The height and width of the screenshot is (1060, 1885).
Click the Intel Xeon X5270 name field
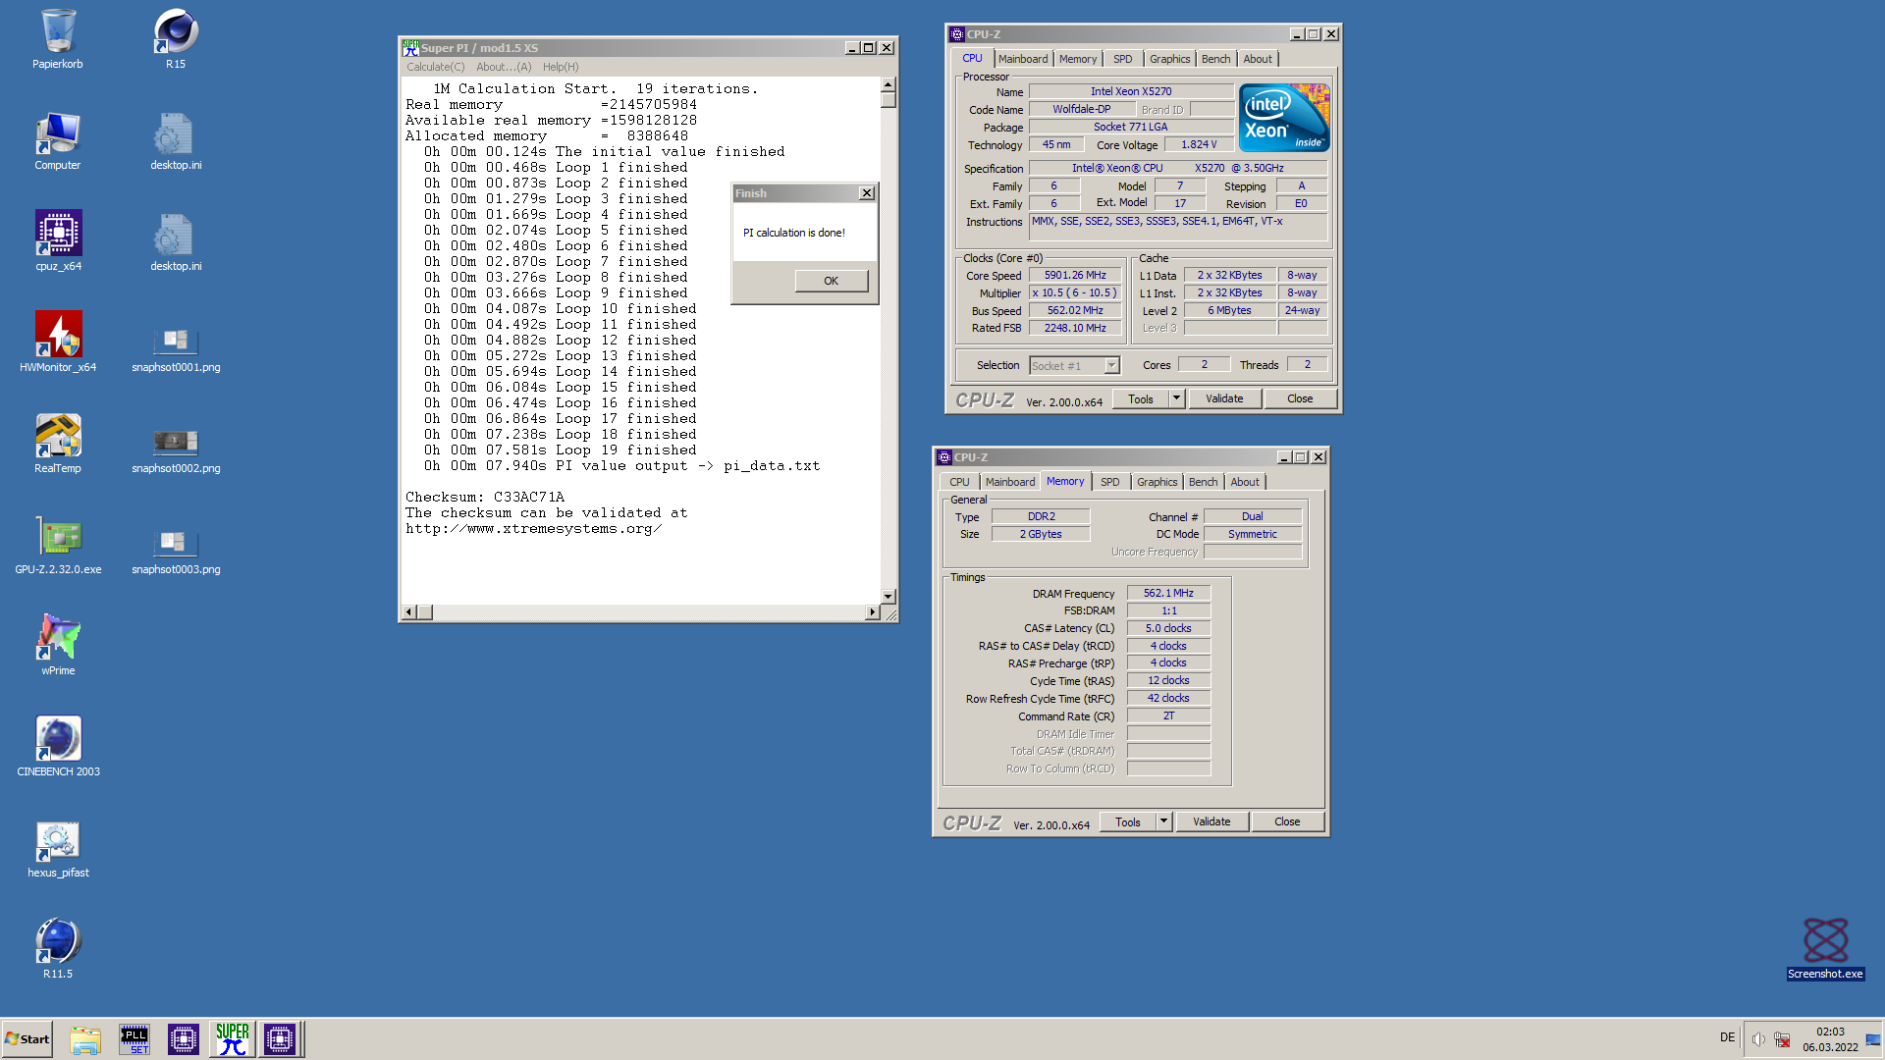pos(1131,91)
